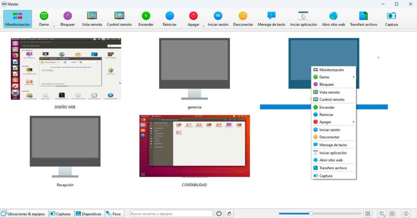Screen dimensions: 417x218
Task: Expand the Apagar dropdown arrow in the toolbar
Action: click(203, 26)
